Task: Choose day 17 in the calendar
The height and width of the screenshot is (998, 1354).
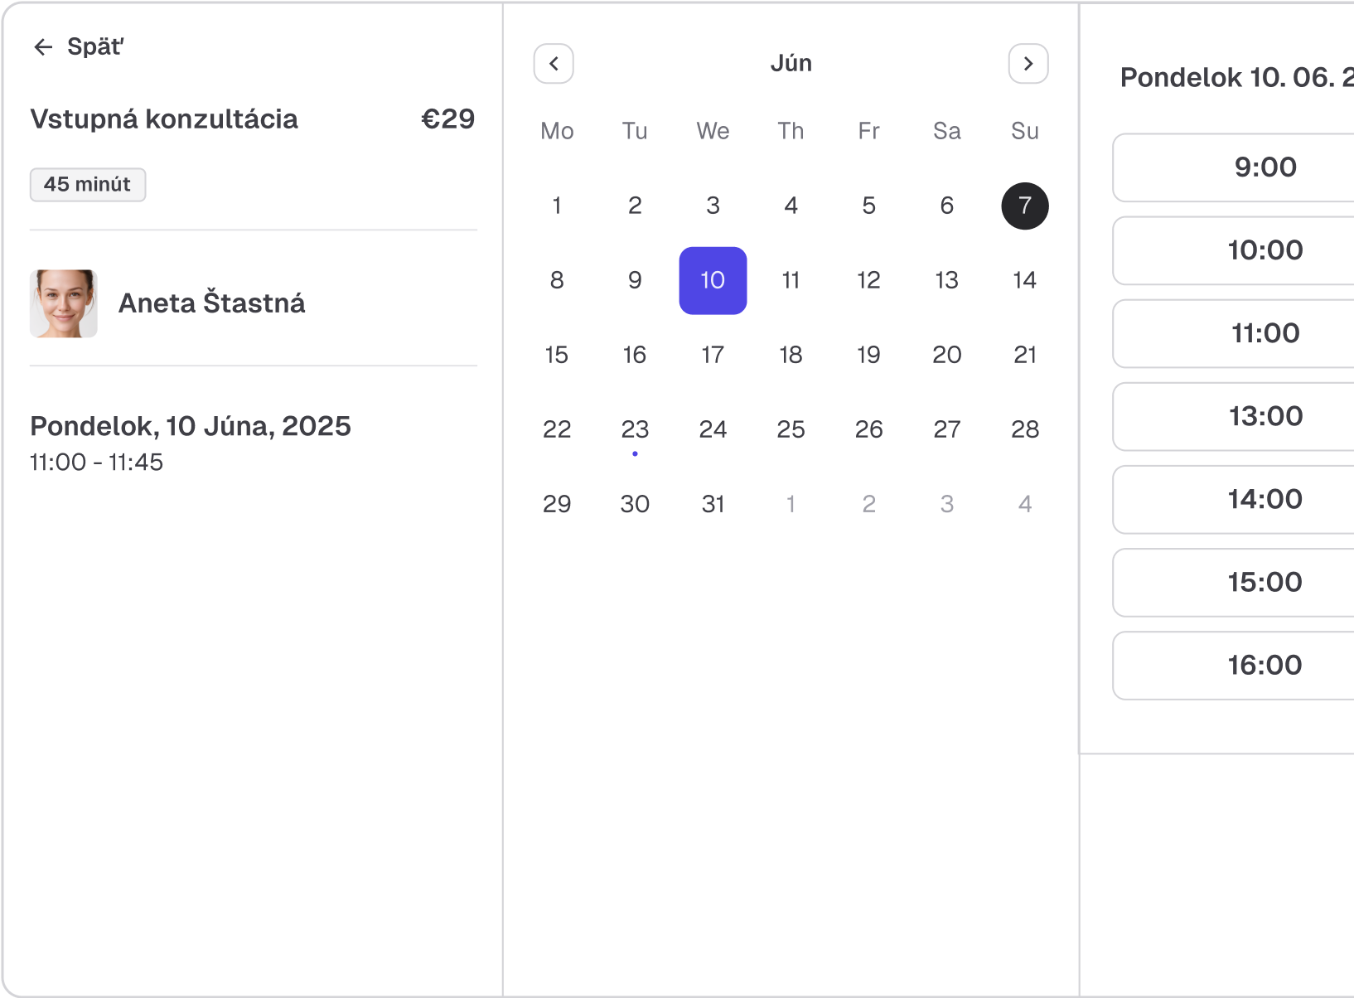Action: [713, 355]
